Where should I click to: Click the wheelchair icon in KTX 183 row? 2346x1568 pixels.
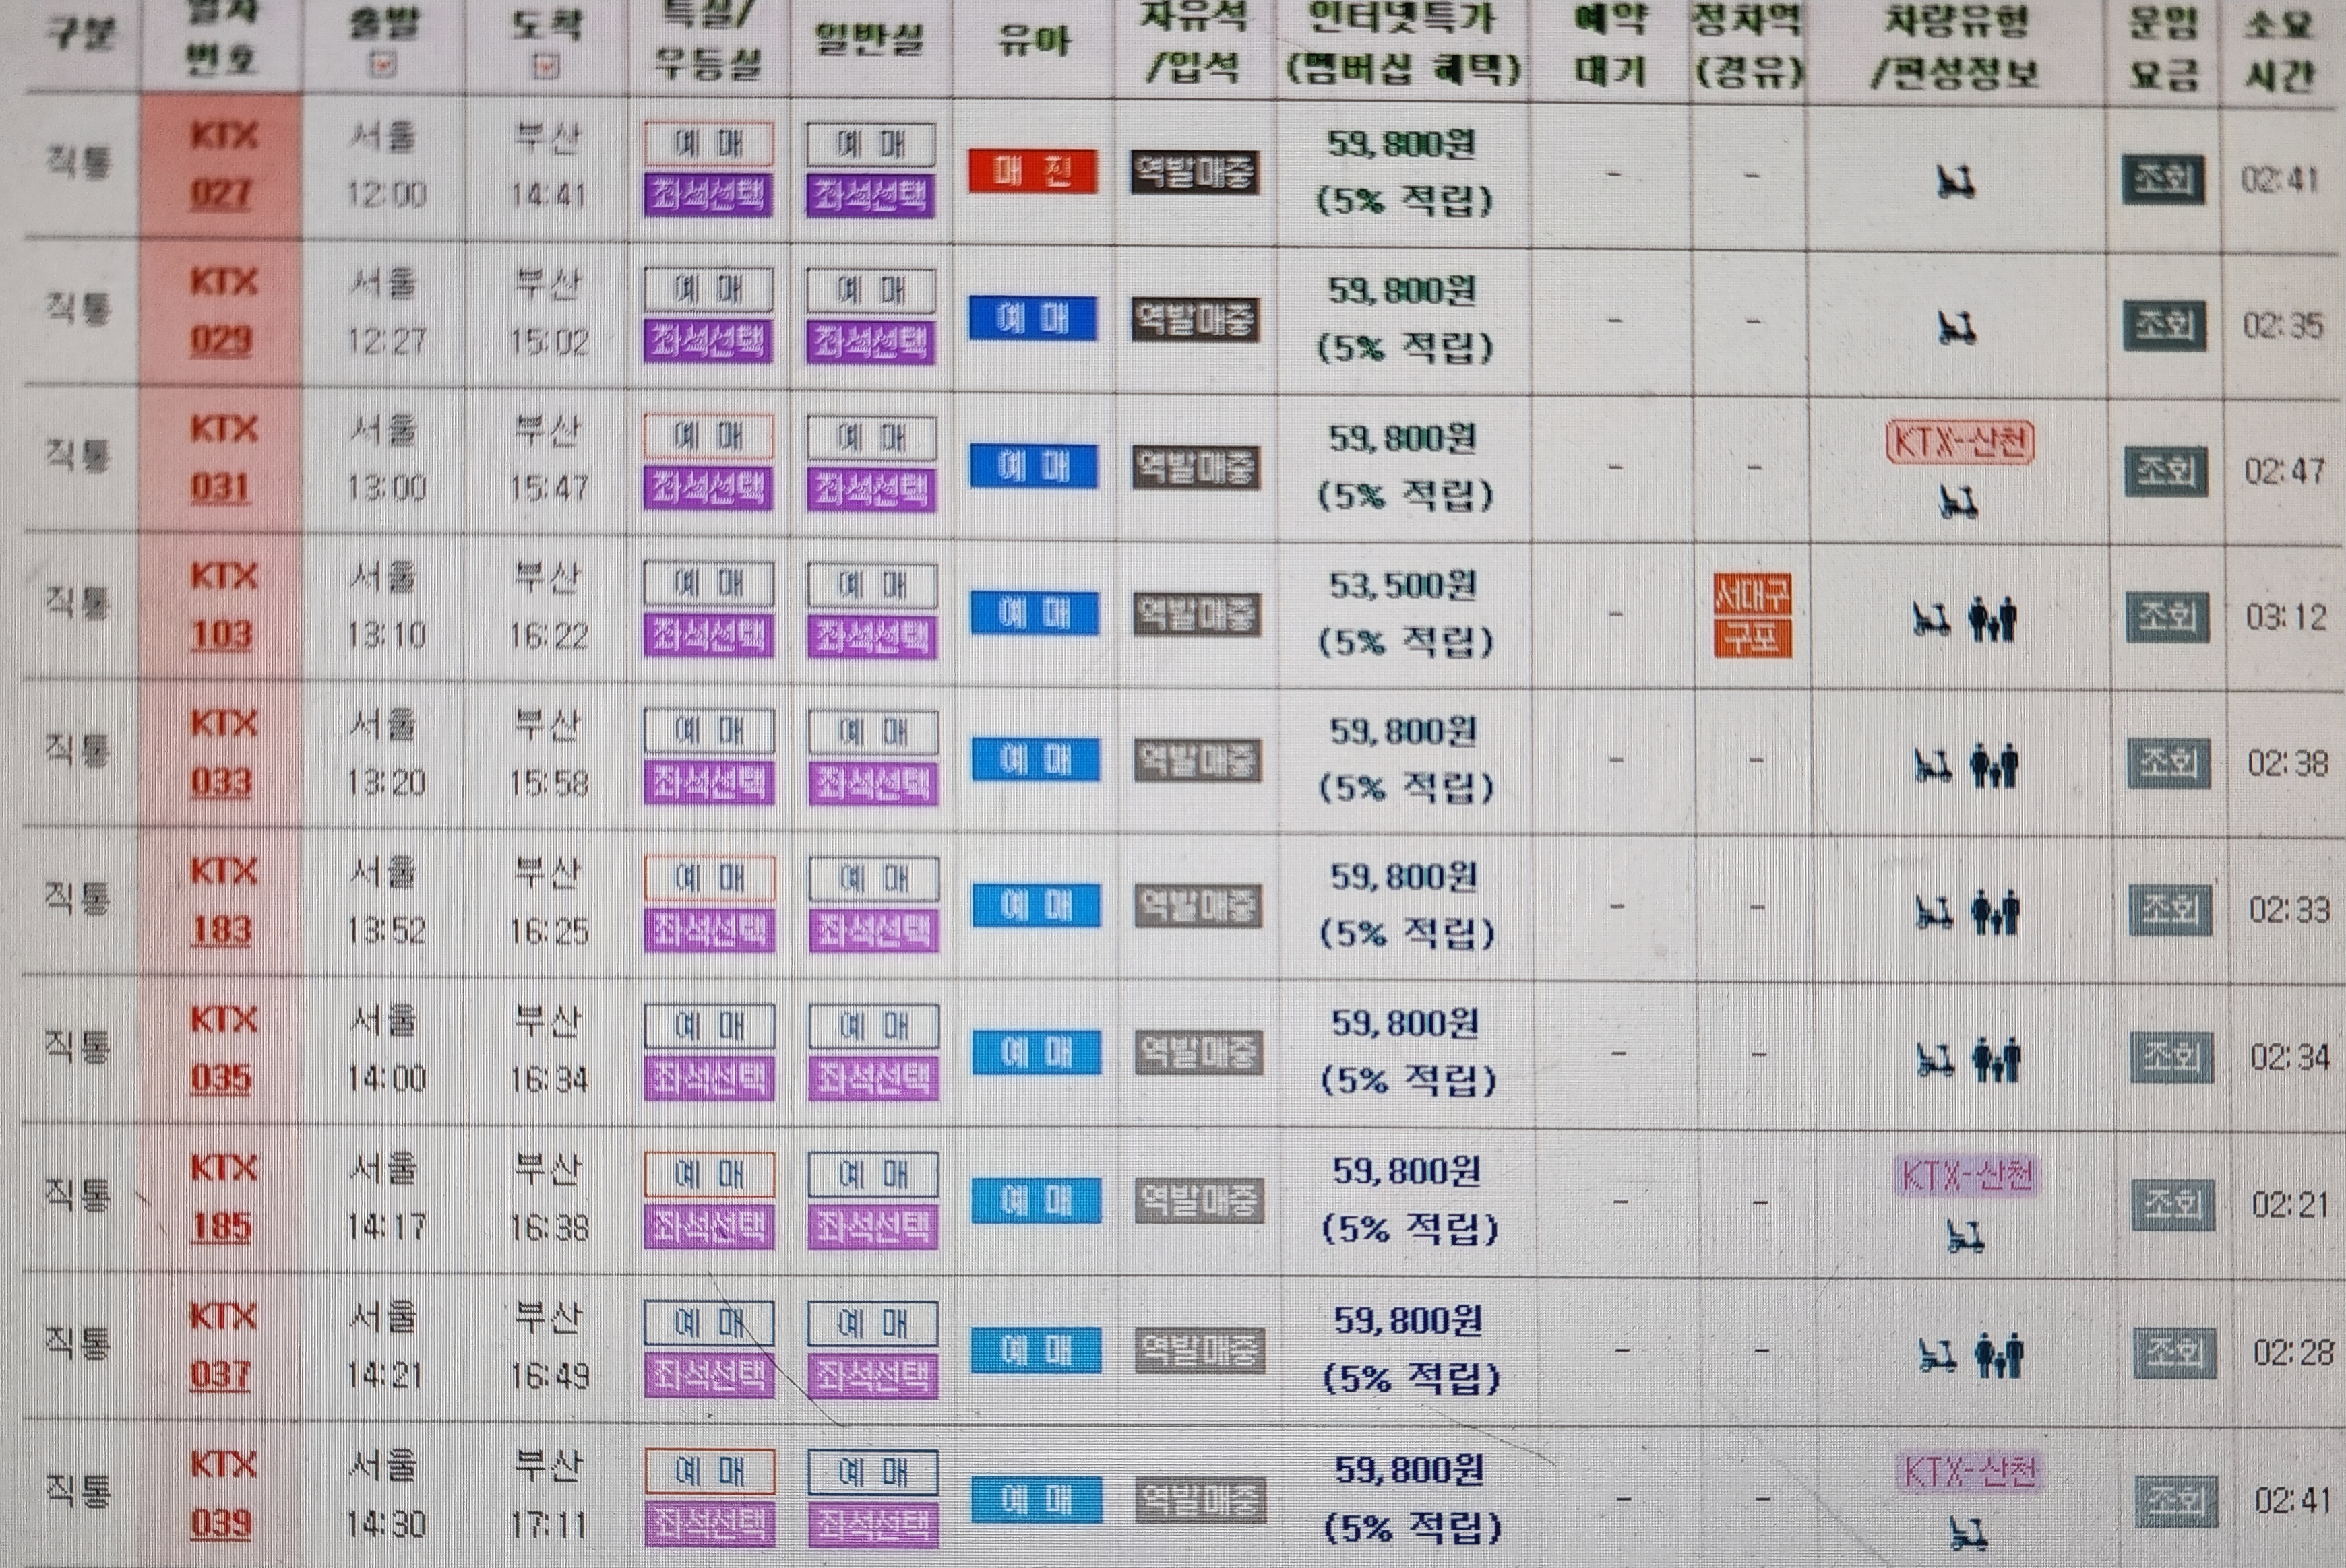(x=1934, y=912)
